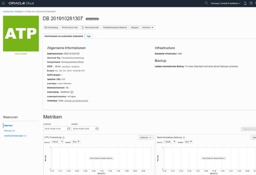Open the CPU chart Optionen dropdown
The image size is (256, 175).
[146, 138]
